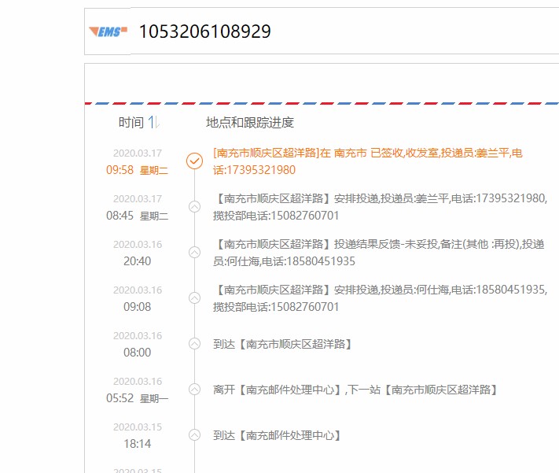Click the 离开【南充邮件处理中心】 entry
Viewport: 559px width, 473px height.
[355, 389]
